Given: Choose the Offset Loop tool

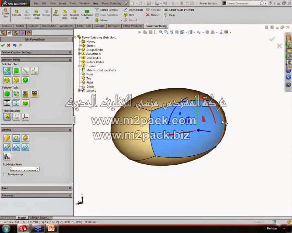Looking at the screenshot, I should pos(36,15).
